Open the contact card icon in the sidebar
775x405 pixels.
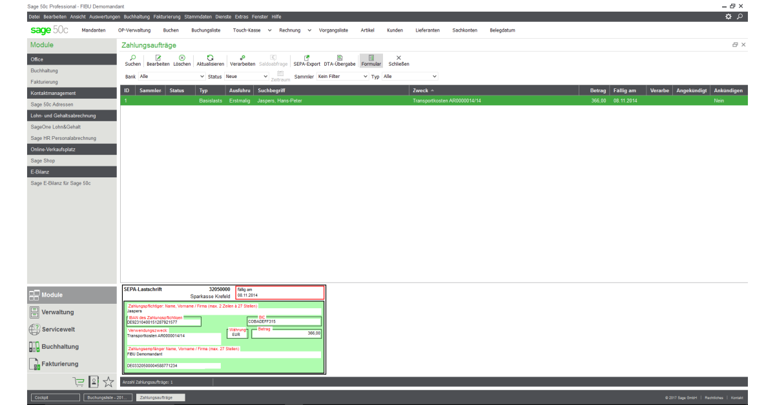(94, 382)
